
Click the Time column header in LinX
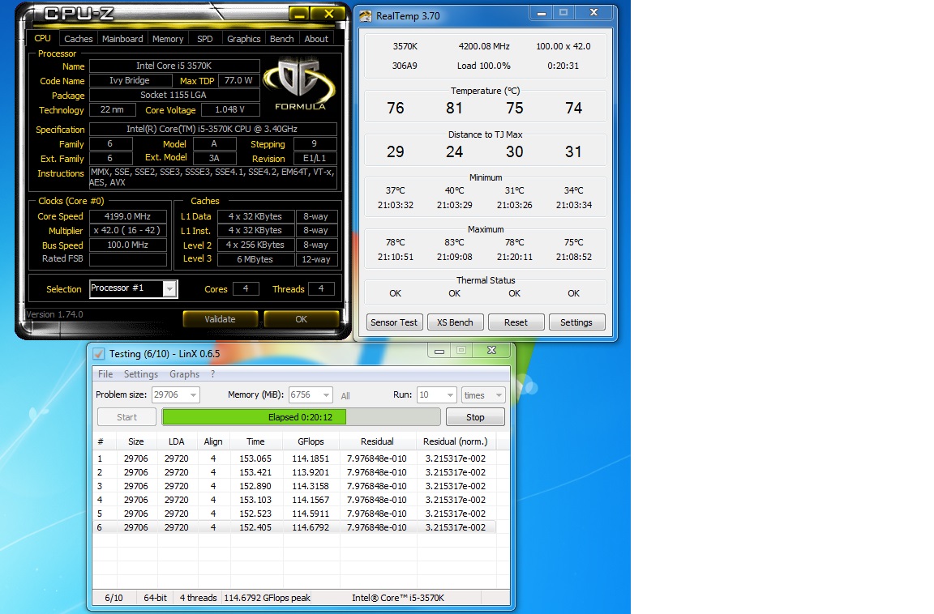coord(255,441)
